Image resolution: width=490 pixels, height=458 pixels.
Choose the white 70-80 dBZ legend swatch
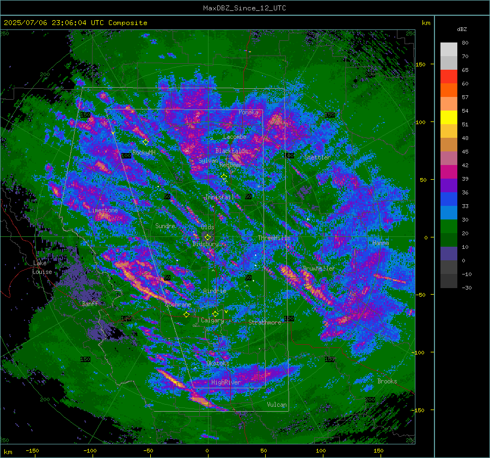point(449,50)
